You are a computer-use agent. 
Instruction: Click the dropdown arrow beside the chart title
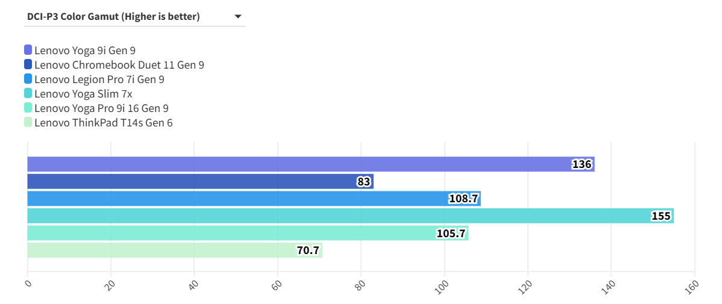pos(237,17)
